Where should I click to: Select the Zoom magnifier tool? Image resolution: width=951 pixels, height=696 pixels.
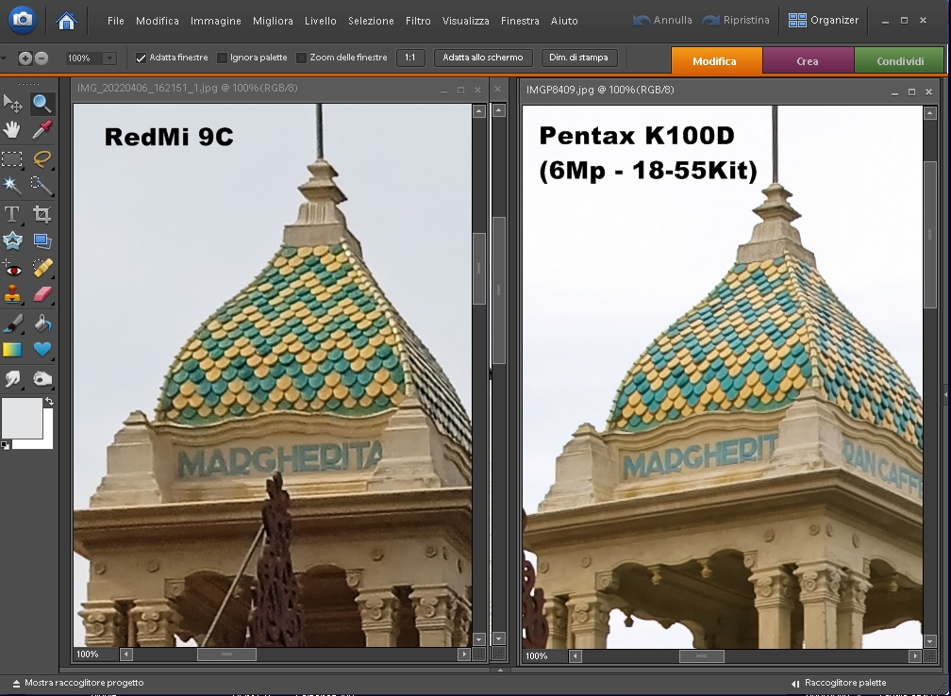[x=42, y=104]
